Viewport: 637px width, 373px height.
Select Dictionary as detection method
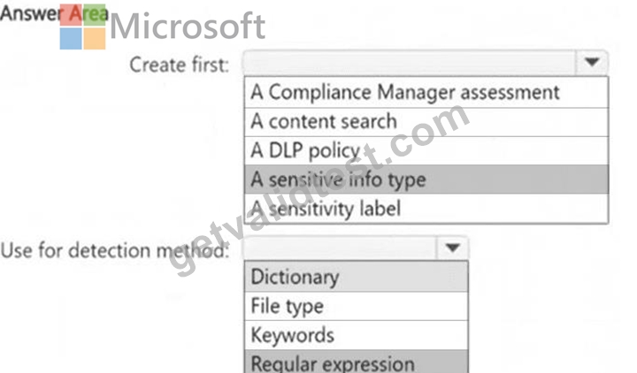(x=356, y=277)
